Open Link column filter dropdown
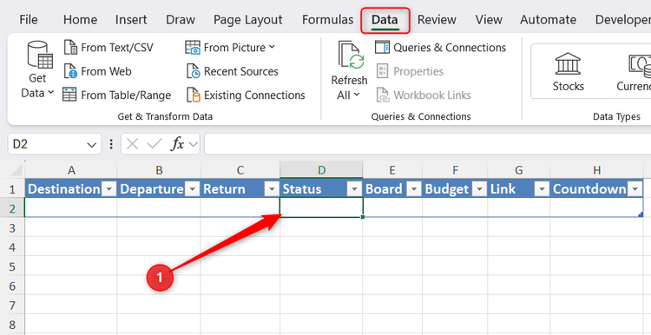This screenshot has width=651, height=335. pos(542,189)
